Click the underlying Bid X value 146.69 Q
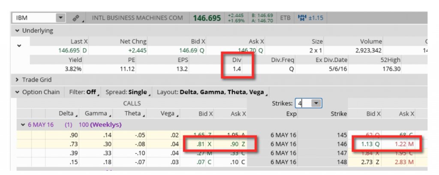The width and height of the screenshot is (439, 175). point(192,51)
